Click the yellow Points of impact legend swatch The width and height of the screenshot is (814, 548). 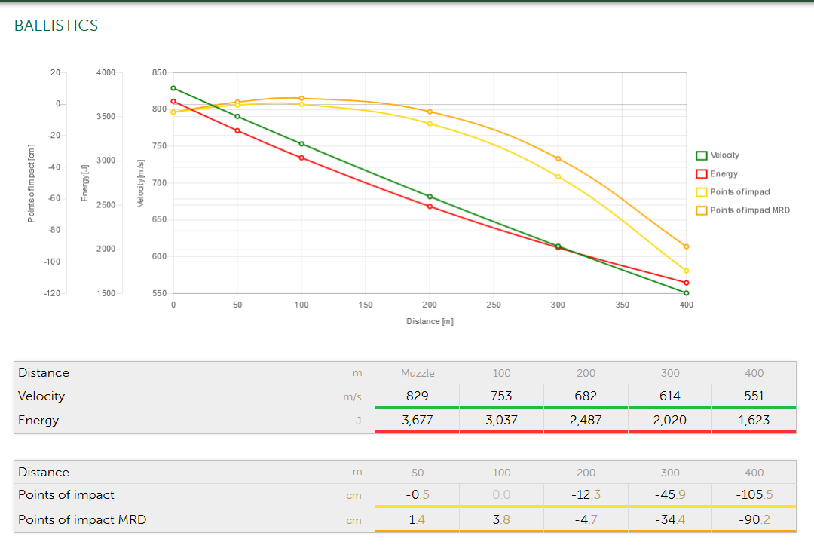(x=701, y=192)
